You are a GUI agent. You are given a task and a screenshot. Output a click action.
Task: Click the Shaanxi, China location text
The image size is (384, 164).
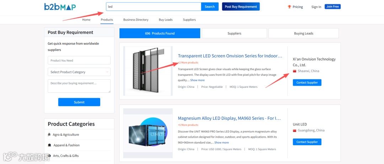click(308, 71)
